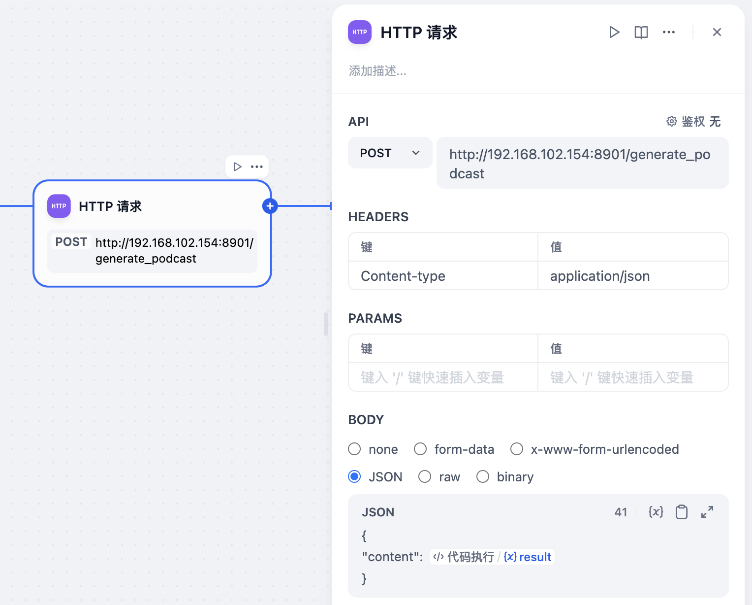752x605 pixels.
Task: Click the 鉴权 settings gear icon
Action: (x=671, y=121)
